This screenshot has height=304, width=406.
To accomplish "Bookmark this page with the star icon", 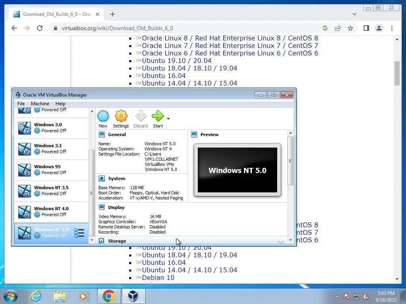I will 350,28.
